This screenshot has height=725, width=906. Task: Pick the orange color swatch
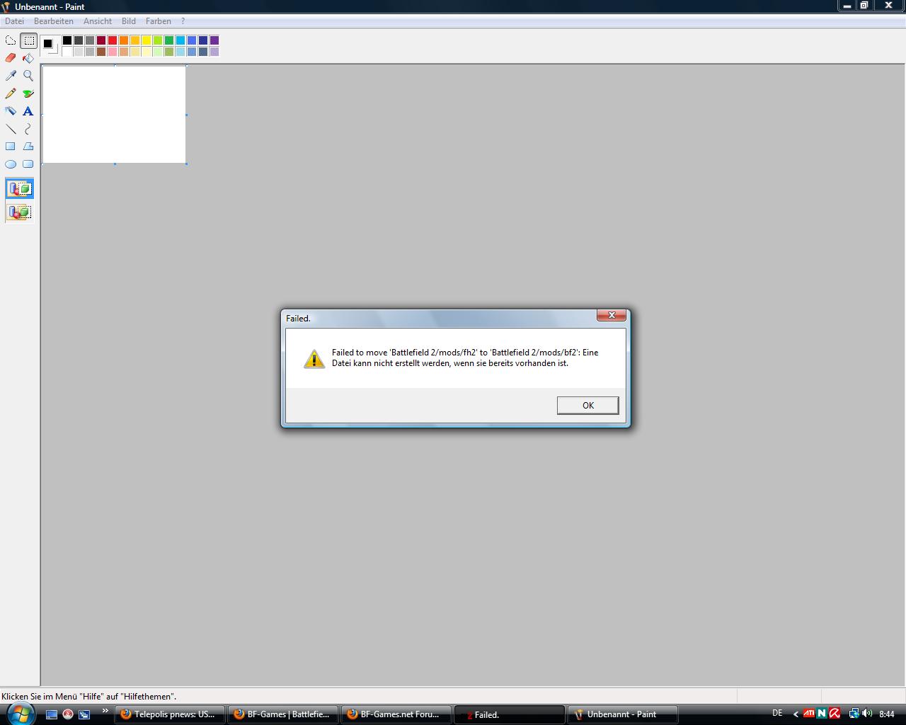[x=124, y=40]
